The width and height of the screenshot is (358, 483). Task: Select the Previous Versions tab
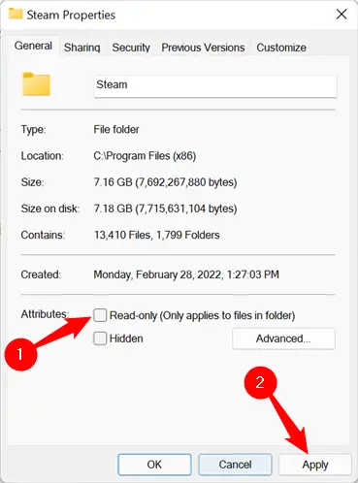tap(203, 48)
